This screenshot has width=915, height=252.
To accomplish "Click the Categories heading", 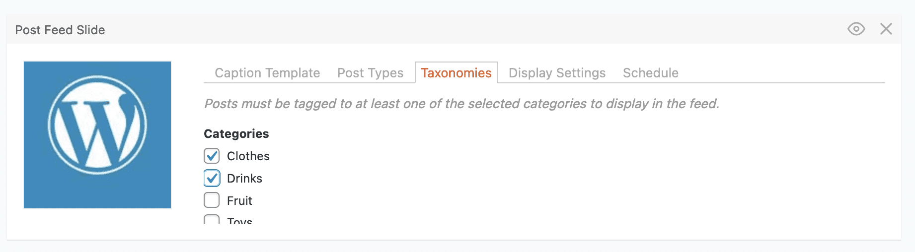I will [x=236, y=134].
